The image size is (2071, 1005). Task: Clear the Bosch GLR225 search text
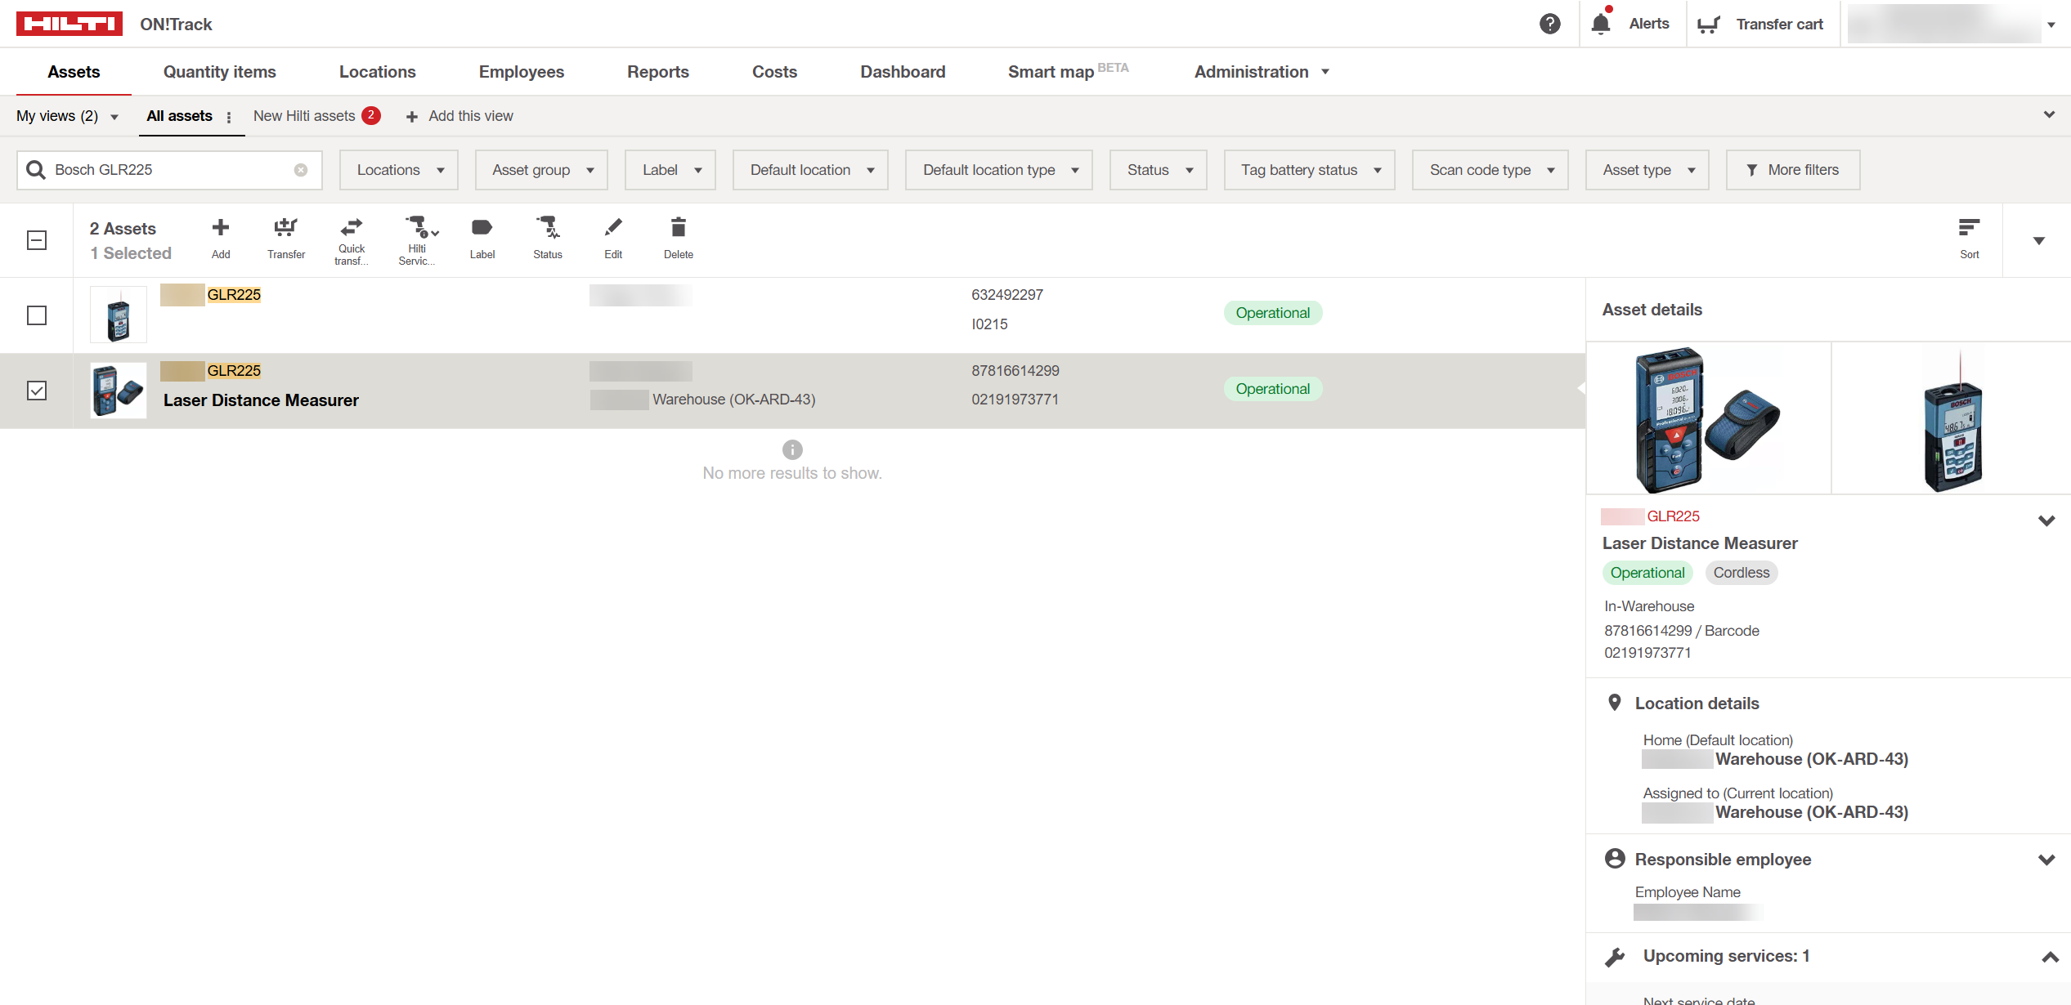pos(301,170)
